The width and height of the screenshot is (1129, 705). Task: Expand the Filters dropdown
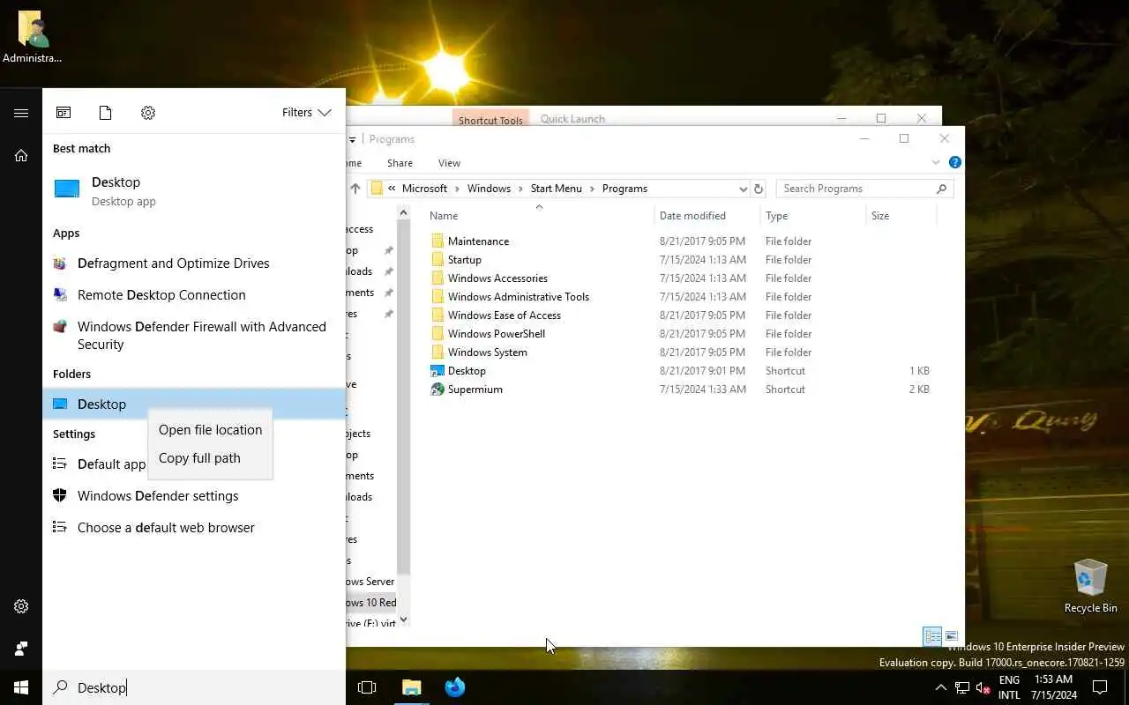coord(306,113)
